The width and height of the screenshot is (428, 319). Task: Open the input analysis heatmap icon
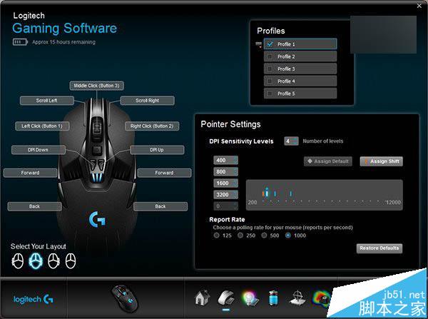click(321, 298)
